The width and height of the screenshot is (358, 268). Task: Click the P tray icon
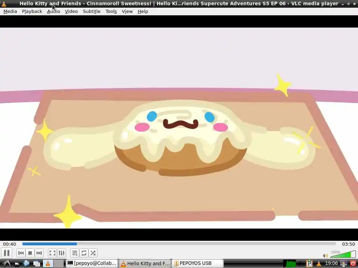(309, 264)
